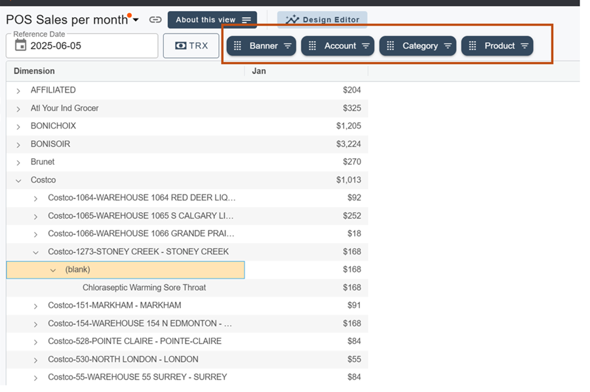Select the Costco row label
This screenshot has height=392, width=590.
[x=43, y=180]
